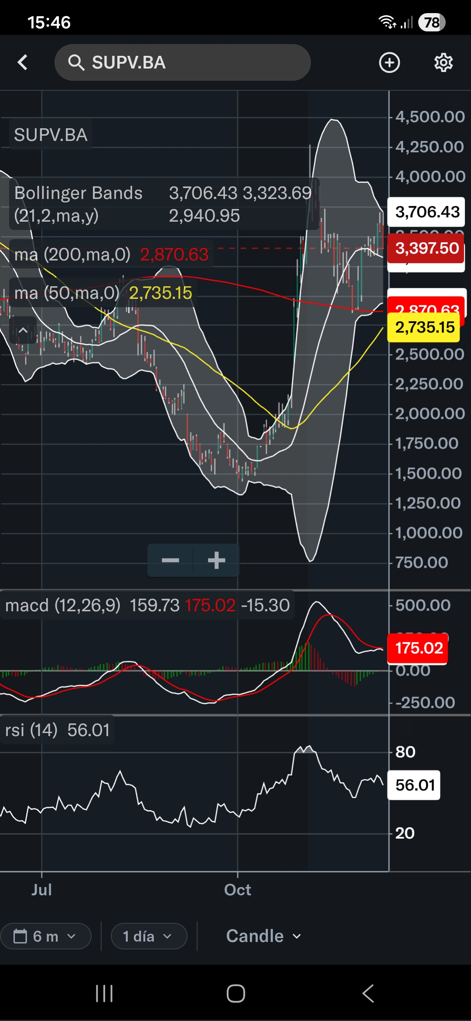This screenshot has width=471, height=1021.
Task: Tap the 750.00 price axis label
Action: coord(421,562)
